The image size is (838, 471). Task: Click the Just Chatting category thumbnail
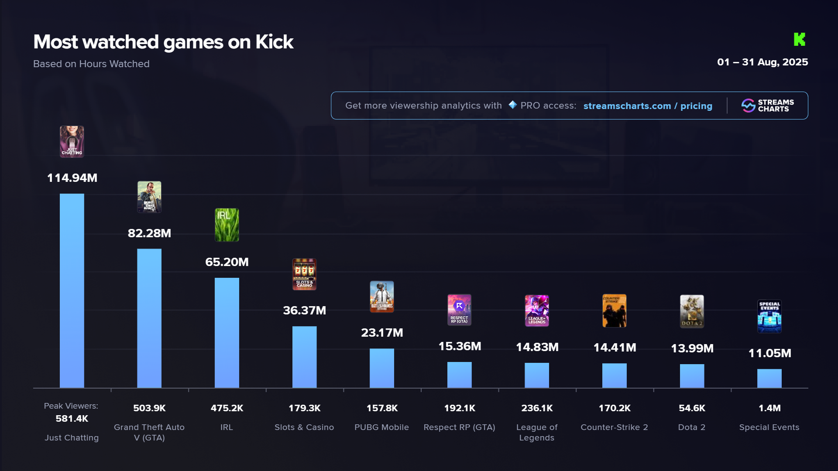(x=72, y=142)
